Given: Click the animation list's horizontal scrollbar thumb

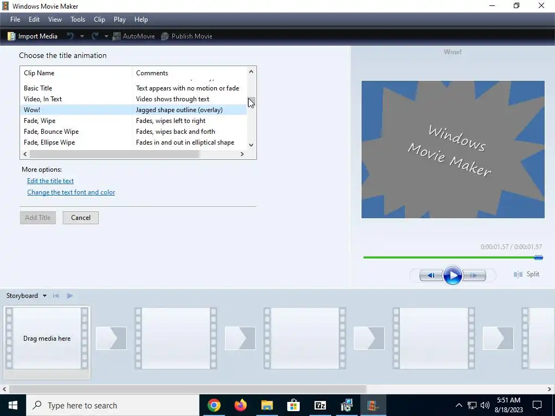Looking at the screenshot, I should (x=115, y=154).
